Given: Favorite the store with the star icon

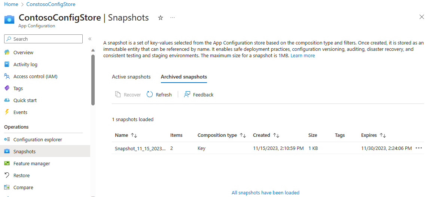Looking at the screenshot, I should point(161,18).
